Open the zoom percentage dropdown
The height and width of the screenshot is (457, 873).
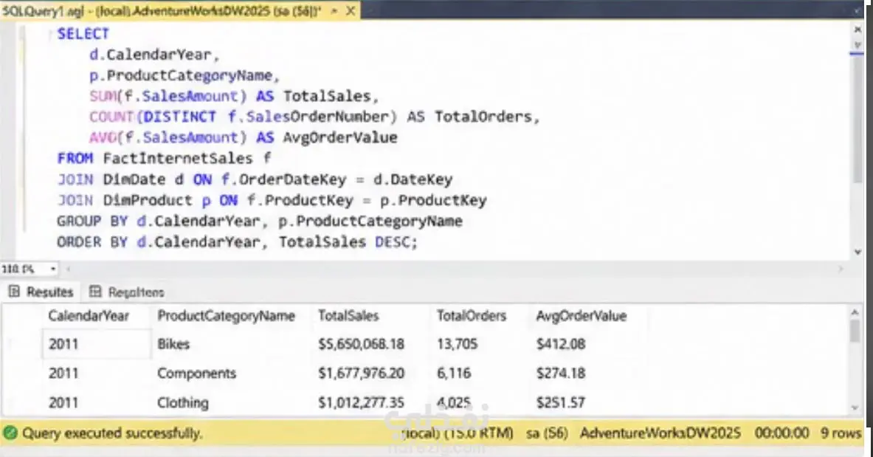(x=53, y=269)
